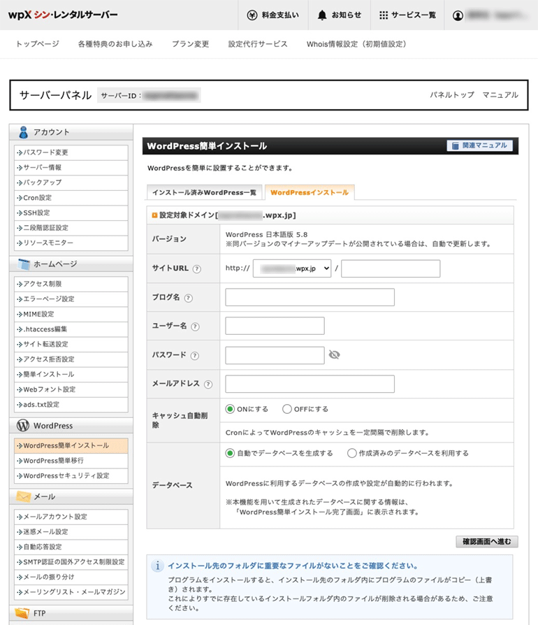
Task: Open MIME設定 in sidebar
Action: click(x=71, y=314)
